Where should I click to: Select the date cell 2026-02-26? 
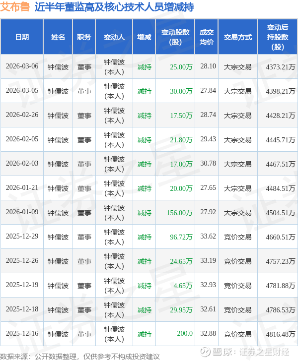click(22, 115)
